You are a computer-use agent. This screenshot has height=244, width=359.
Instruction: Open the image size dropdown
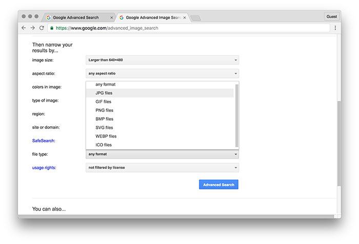(x=162, y=60)
